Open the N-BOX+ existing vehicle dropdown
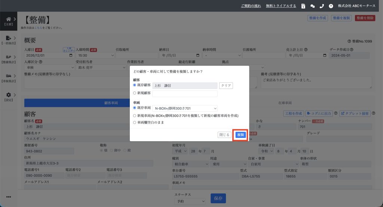 pyautogui.click(x=185, y=108)
